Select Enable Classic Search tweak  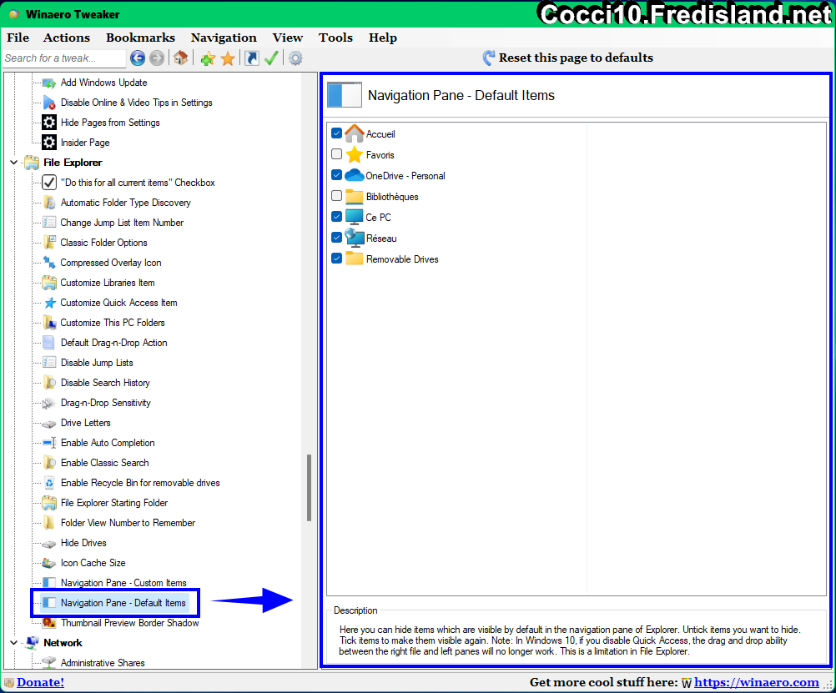click(104, 463)
